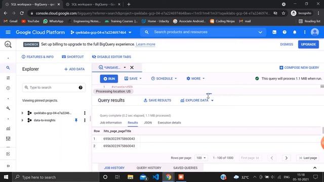Open the Saved Queries tab
This screenshot has width=324, height=182.
pos(185,168)
